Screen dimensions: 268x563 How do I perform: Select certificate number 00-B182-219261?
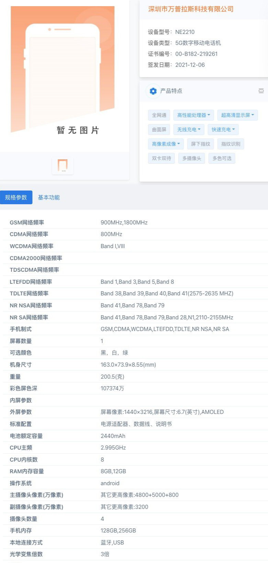[196, 54]
